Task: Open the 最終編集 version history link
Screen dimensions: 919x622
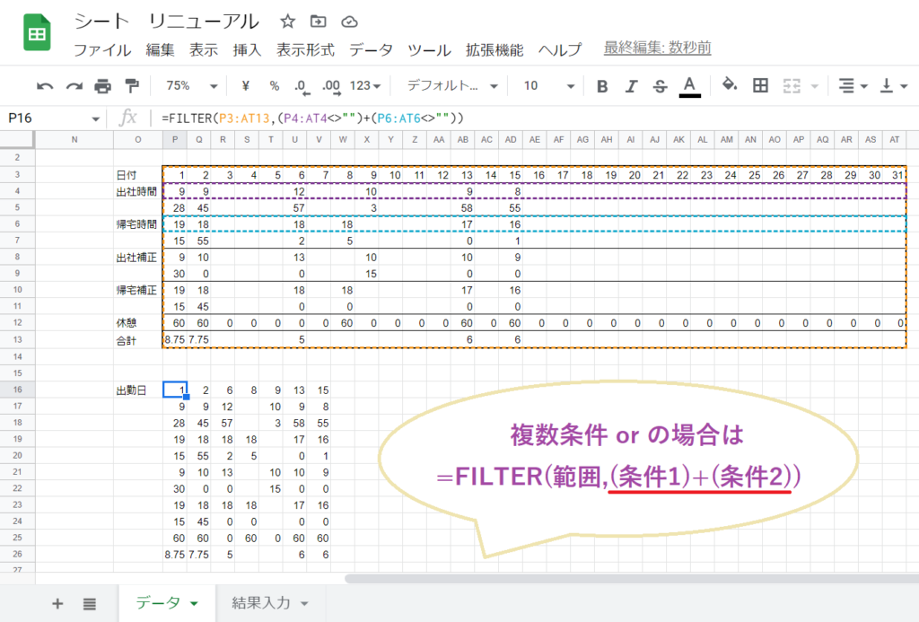Action: [x=656, y=51]
